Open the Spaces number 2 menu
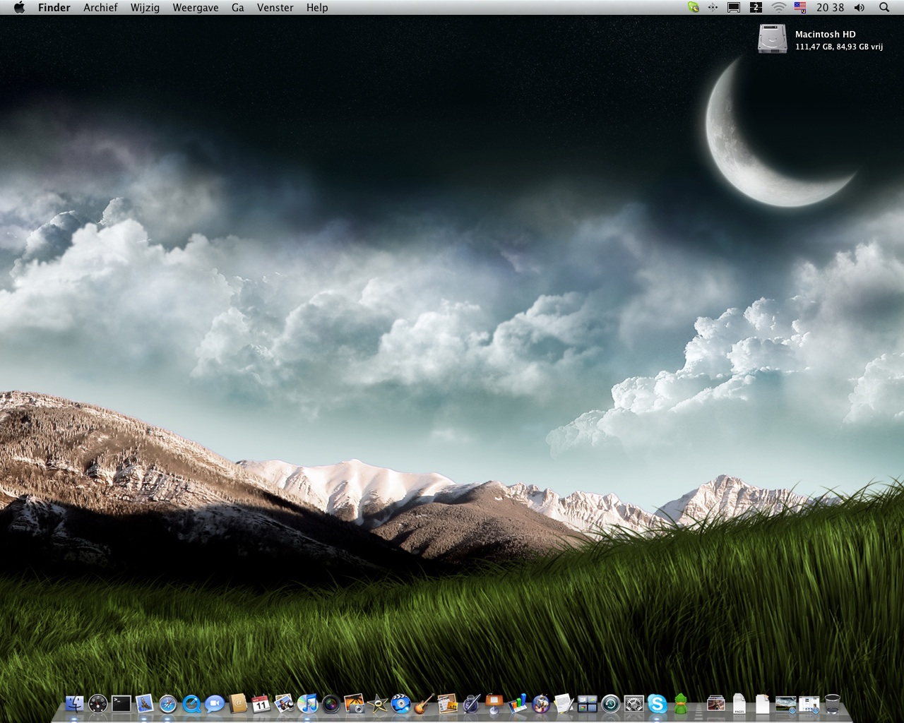Viewport: 904px width, 723px height. (756, 7)
